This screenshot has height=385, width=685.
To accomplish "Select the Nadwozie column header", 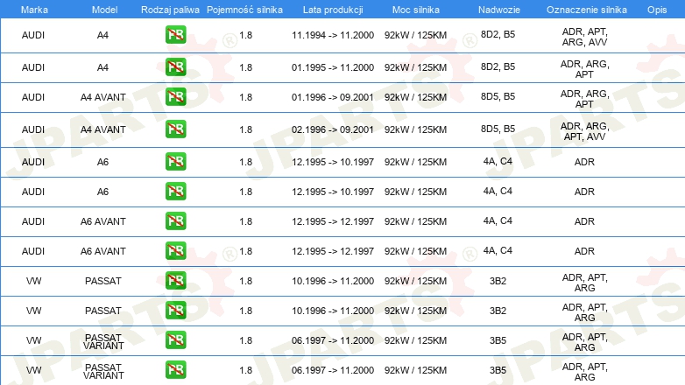I will tap(499, 10).
